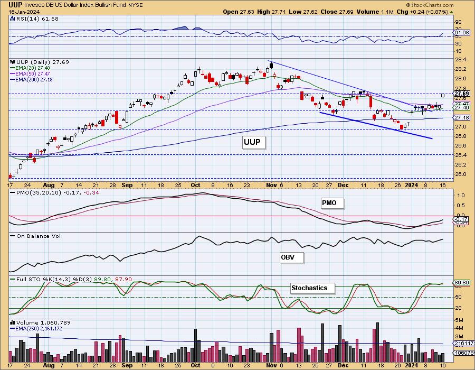The width and height of the screenshot is (475, 370).
Task: Click Sep on the bottom volume date axis
Action: [x=127, y=365]
